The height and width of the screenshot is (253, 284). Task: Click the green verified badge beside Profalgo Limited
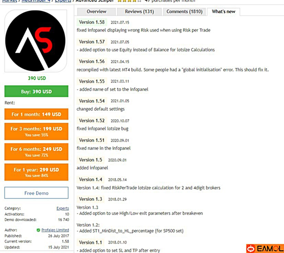pyautogui.click(x=38, y=230)
